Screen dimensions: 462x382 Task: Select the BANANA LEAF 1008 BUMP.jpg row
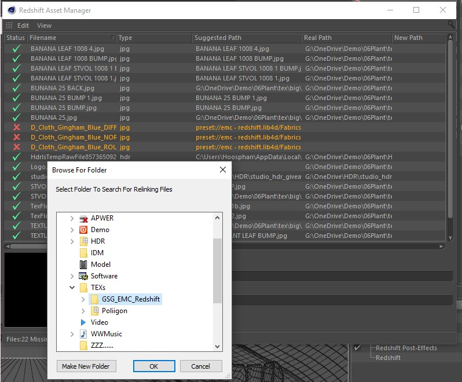click(225, 58)
